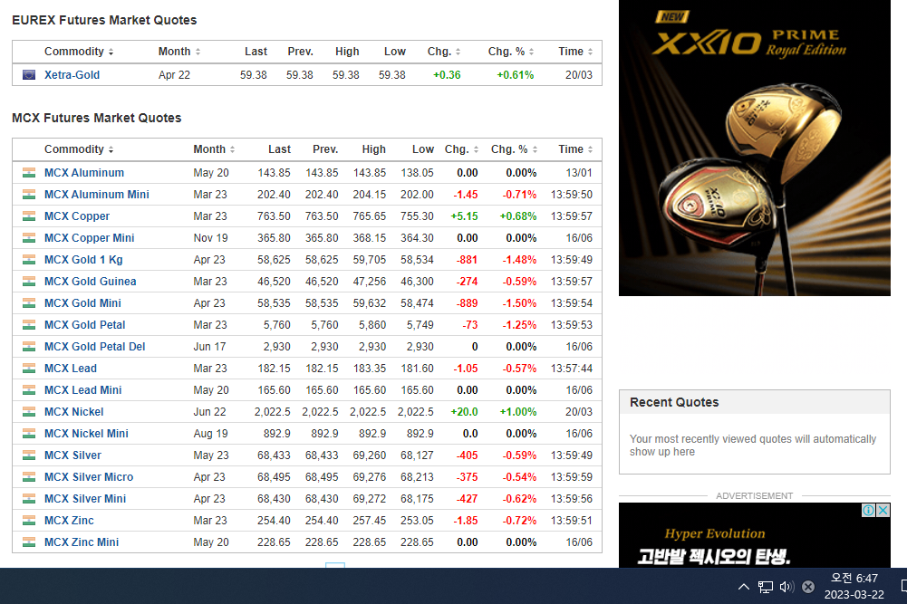Click the -889 change value for MCX Gold Mini

[x=467, y=303]
